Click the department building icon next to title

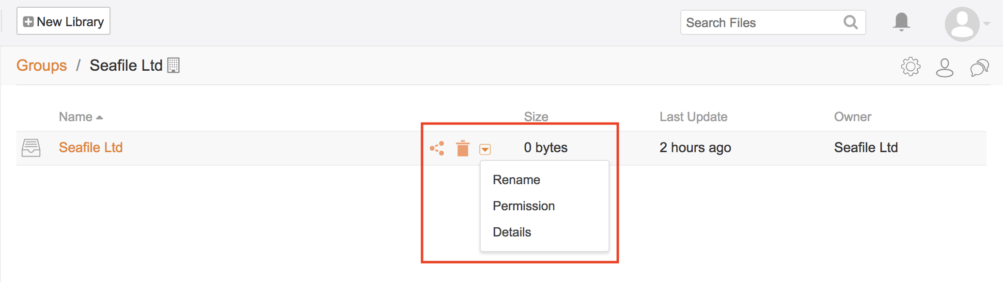point(173,65)
